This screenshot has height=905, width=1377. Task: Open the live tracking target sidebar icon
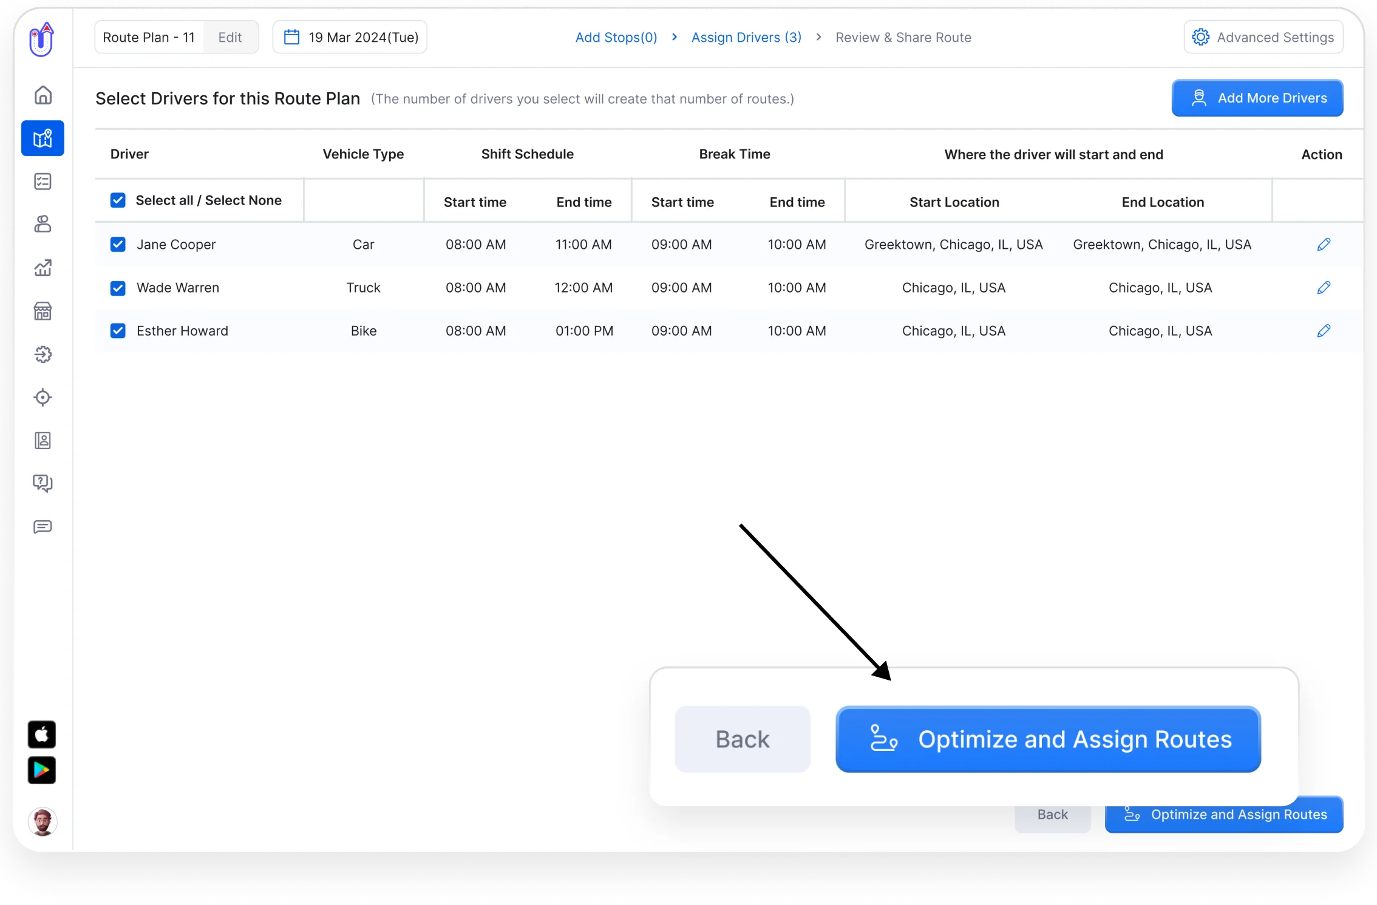(x=42, y=398)
